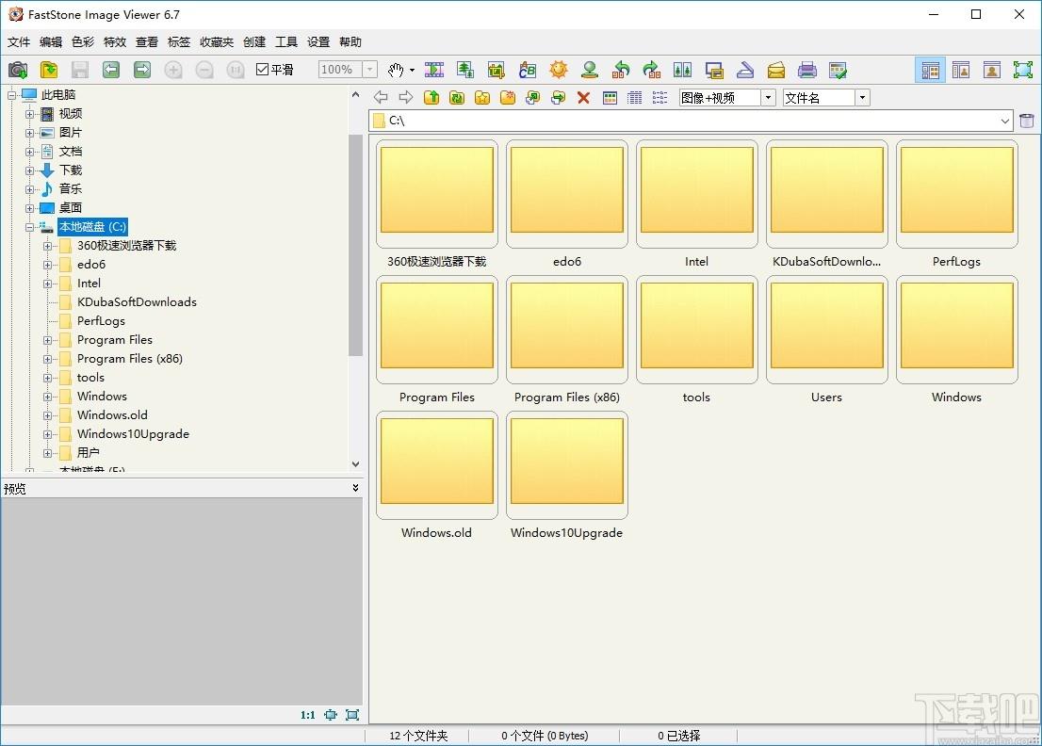
Task: Click the screen capture camera icon
Action: 18,70
